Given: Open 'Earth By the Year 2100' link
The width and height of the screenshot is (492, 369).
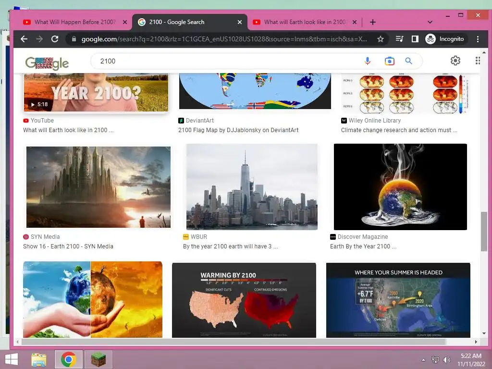Looking at the screenshot, I should coord(363,246).
